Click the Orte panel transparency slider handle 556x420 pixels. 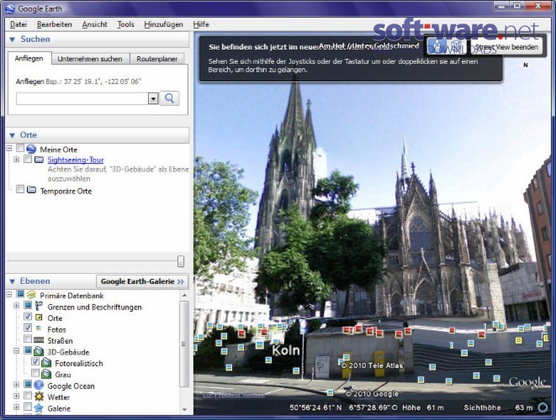pyautogui.click(x=181, y=261)
